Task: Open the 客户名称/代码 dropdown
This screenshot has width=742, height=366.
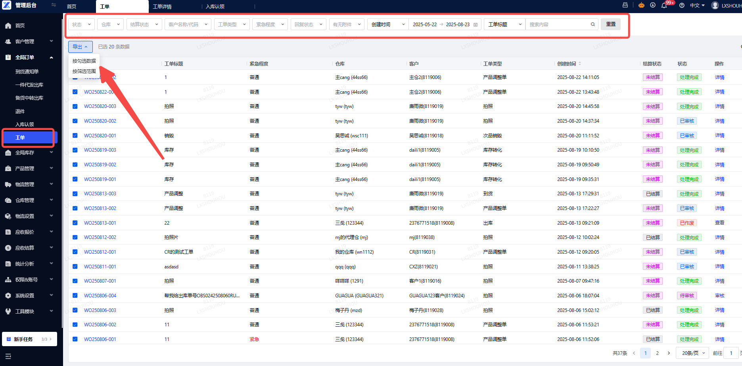Action: 188,24
